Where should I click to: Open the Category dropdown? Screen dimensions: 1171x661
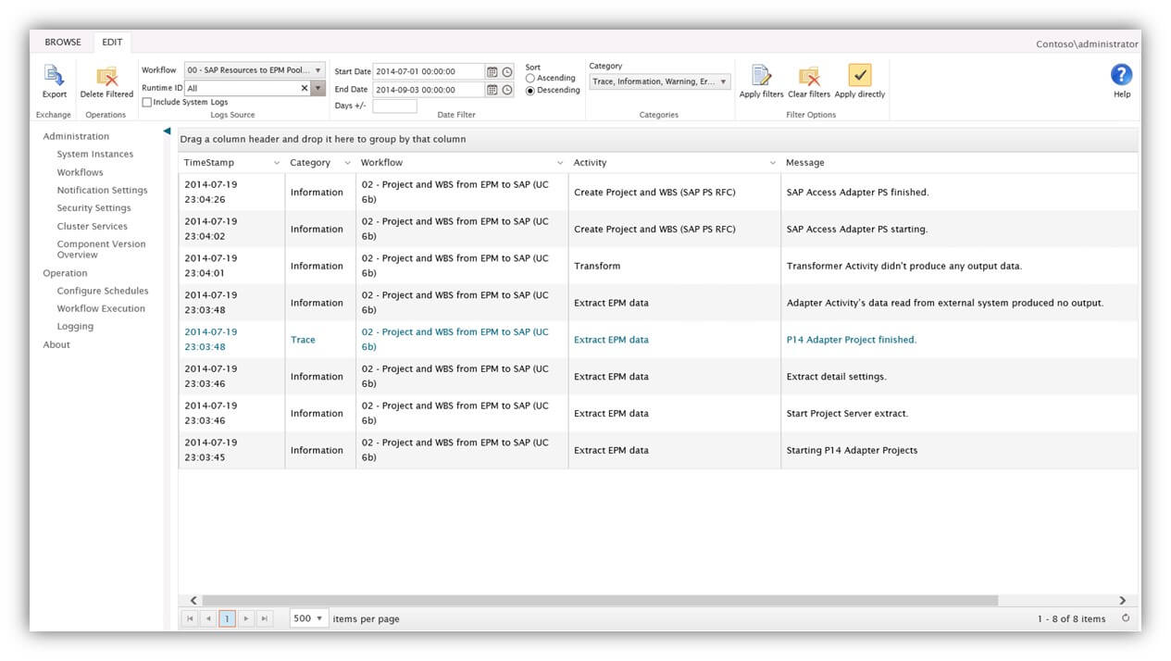(x=660, y=81)
